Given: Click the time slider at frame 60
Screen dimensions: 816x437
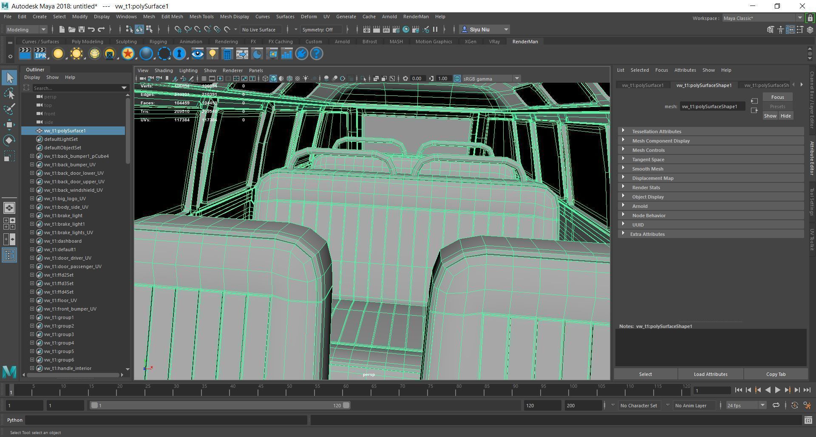Looking at the screenshot, I should [x=346, y=390].
